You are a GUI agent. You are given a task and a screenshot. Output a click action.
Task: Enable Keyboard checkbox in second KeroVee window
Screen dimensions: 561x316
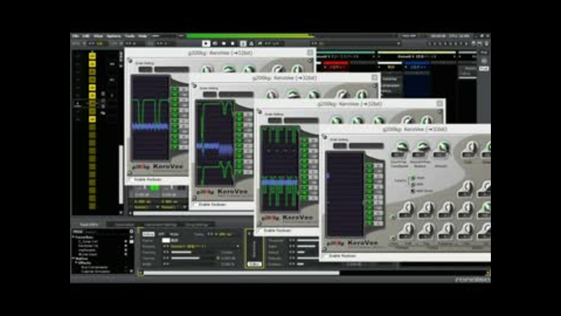click(x=195, y=205)
